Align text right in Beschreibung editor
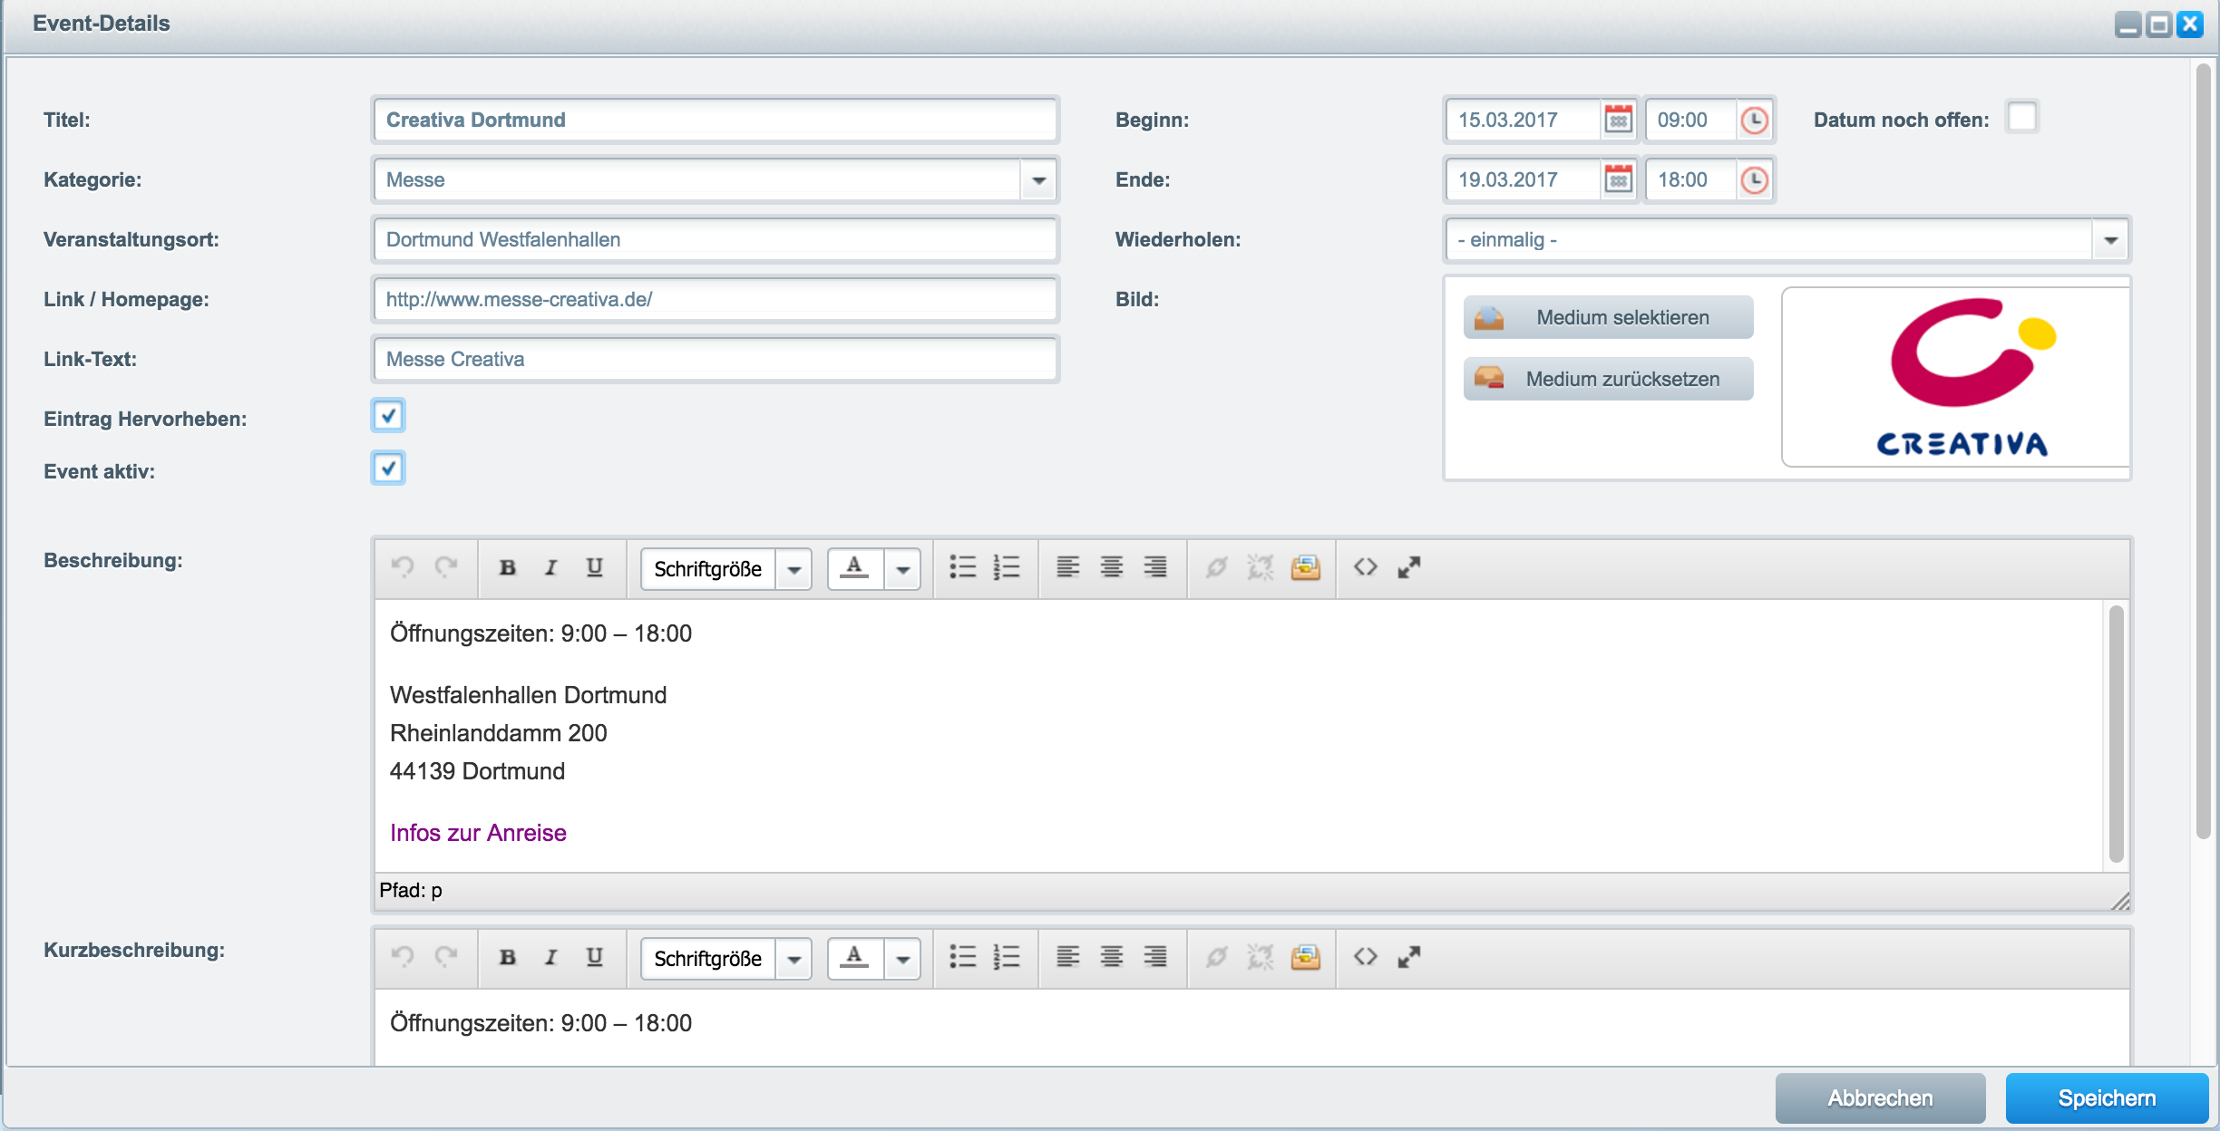This screenshot has height=1131, width=2220. coord(1155,567)
